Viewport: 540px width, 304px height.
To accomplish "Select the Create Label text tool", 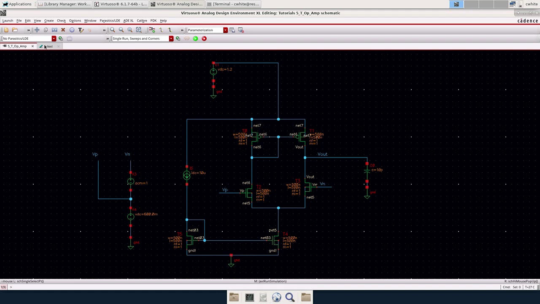I will [81, 30].
